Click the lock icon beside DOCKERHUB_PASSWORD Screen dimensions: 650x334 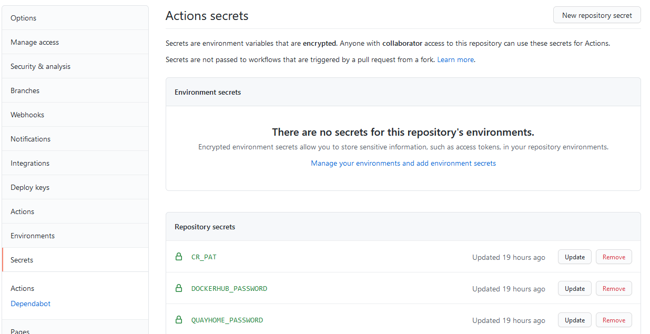tap(179, 288)
